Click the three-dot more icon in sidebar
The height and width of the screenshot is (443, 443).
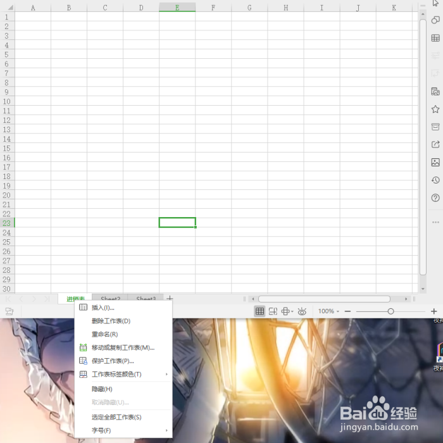(x=435, y=222)
